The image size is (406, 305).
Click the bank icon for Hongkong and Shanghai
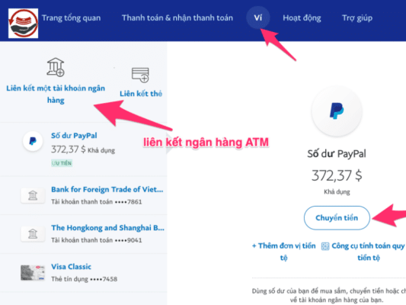coord(33,234)
